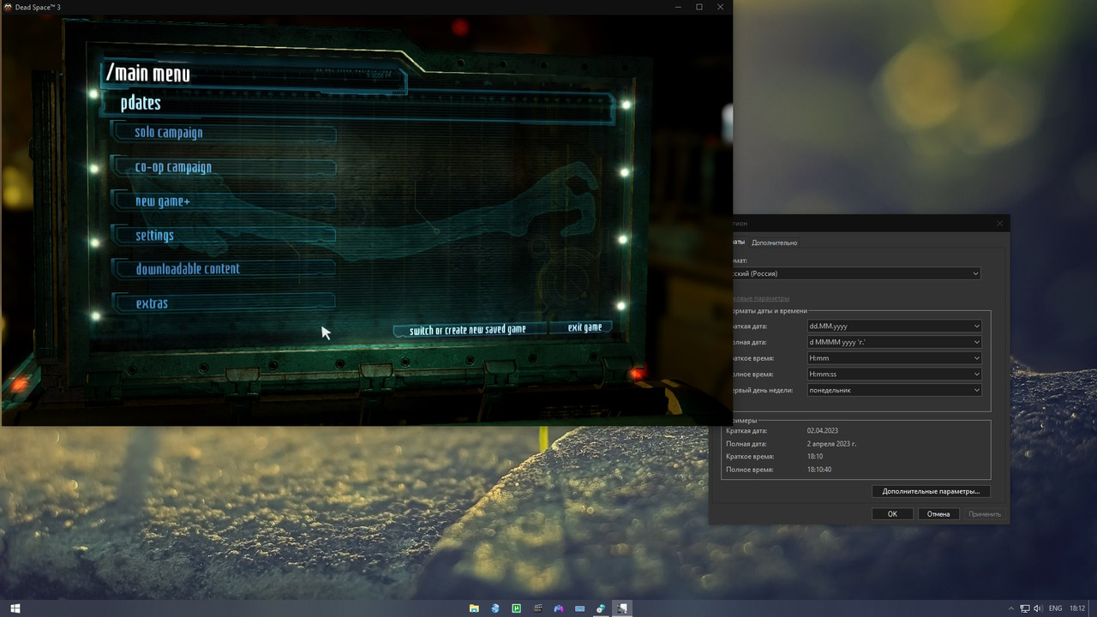Open the network status tray icon
The image size is (1097, 617).
(1025, 608)
